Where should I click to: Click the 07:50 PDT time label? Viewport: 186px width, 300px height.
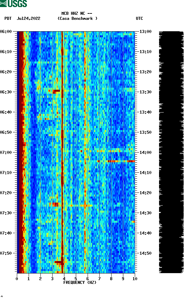[x=6, y=253]
